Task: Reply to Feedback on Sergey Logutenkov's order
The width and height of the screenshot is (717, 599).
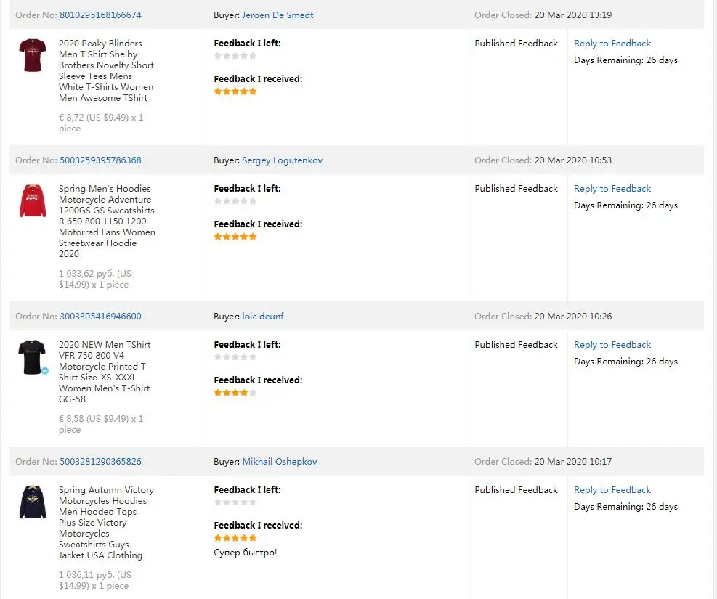Action: pos(612,189)
